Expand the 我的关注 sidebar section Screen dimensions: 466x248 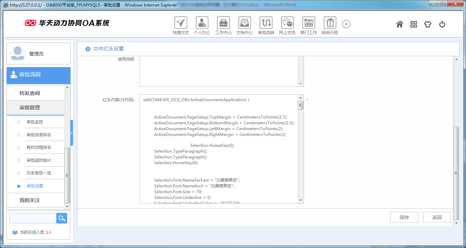(30, 200)
